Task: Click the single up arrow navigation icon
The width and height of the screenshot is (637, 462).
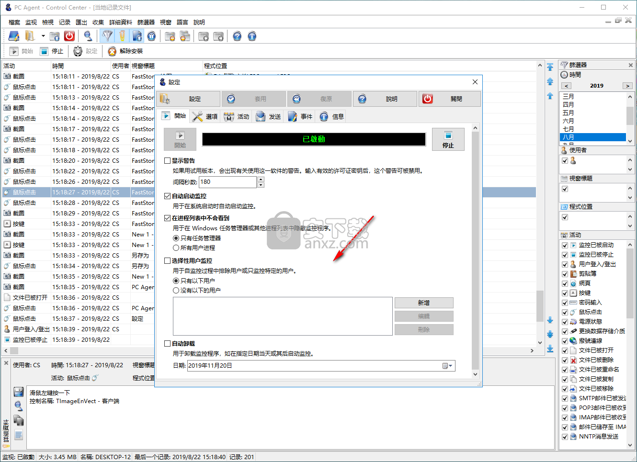Action: pos(550,96)
